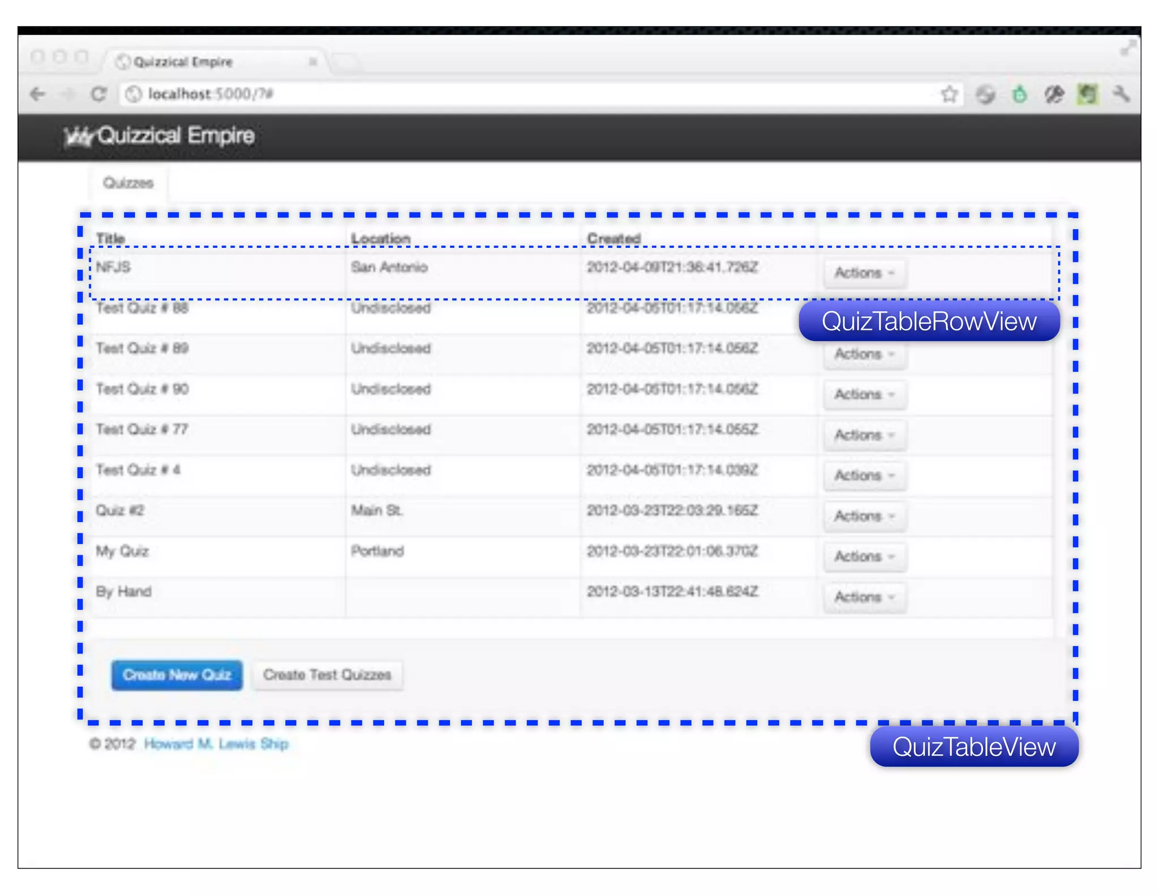Image resolution: width=1159 pixels, height=895 pixels.
Task: Bookmark page with the star icon
Action: tap(949, 94)
